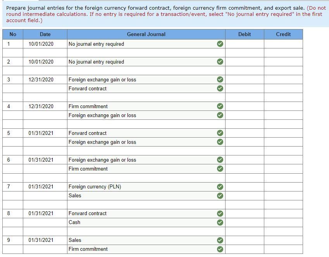Screen dimensions: 329x257
Task: Select date 01/31/2021 in entry 7
Action: pyautogui.click(x=41, y=187)
